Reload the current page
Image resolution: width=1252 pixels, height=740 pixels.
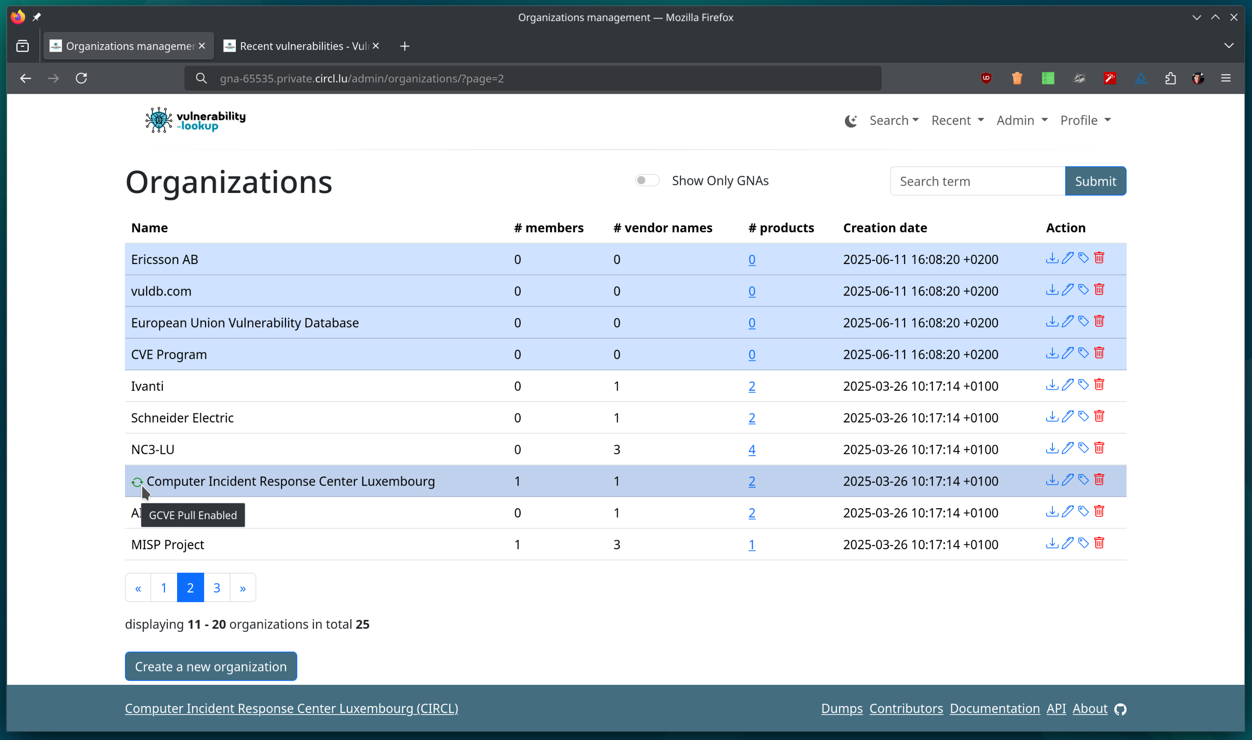(x=81, y=78)
